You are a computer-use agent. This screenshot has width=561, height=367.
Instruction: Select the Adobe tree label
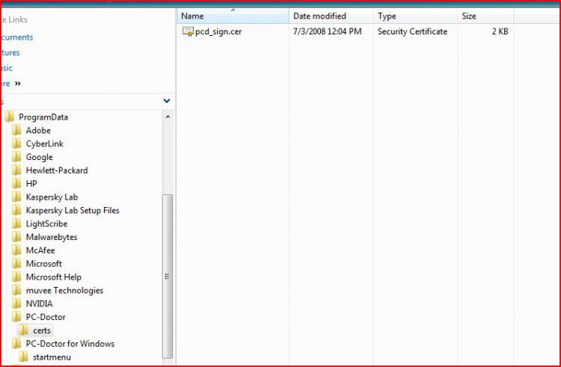point(38,130)
